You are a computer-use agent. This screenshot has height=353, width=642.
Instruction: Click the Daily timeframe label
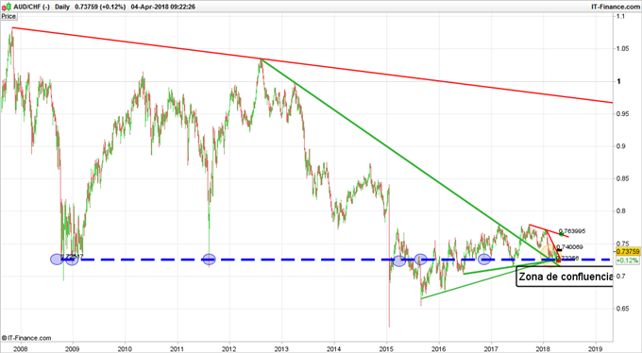[62, 7]
